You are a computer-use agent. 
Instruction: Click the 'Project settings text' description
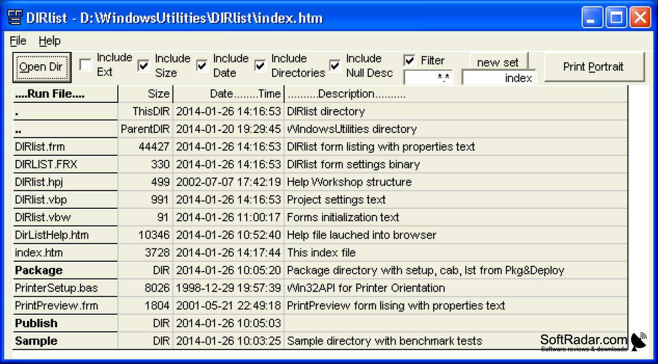(x=336, y=200)
